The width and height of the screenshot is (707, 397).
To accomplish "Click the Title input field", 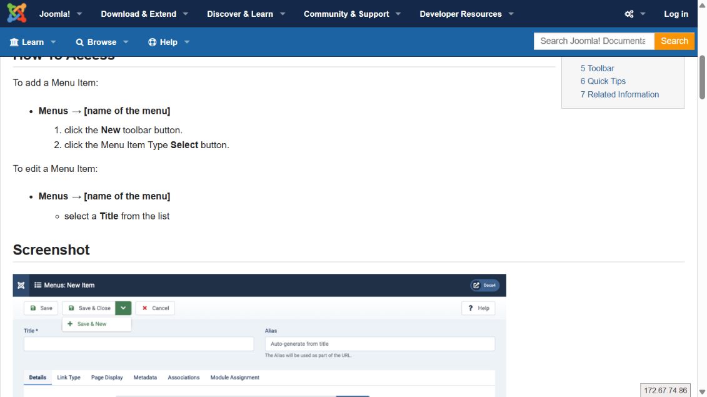I will (x=139, y=344).
